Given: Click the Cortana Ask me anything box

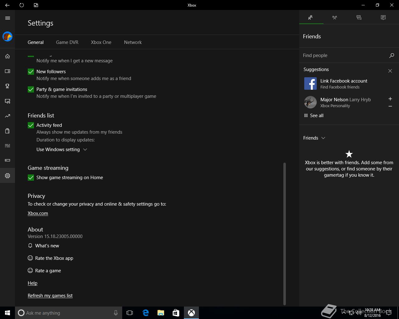Looking at the screenshot, I should (x=69, y=313).
